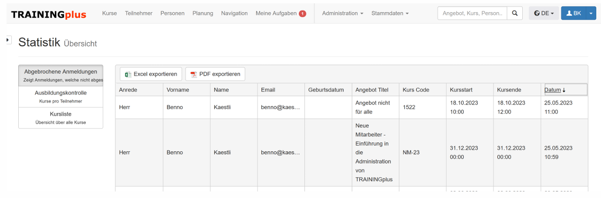
Task: Select Kursliste statistics tab
Action: click(x=61, y=118)
